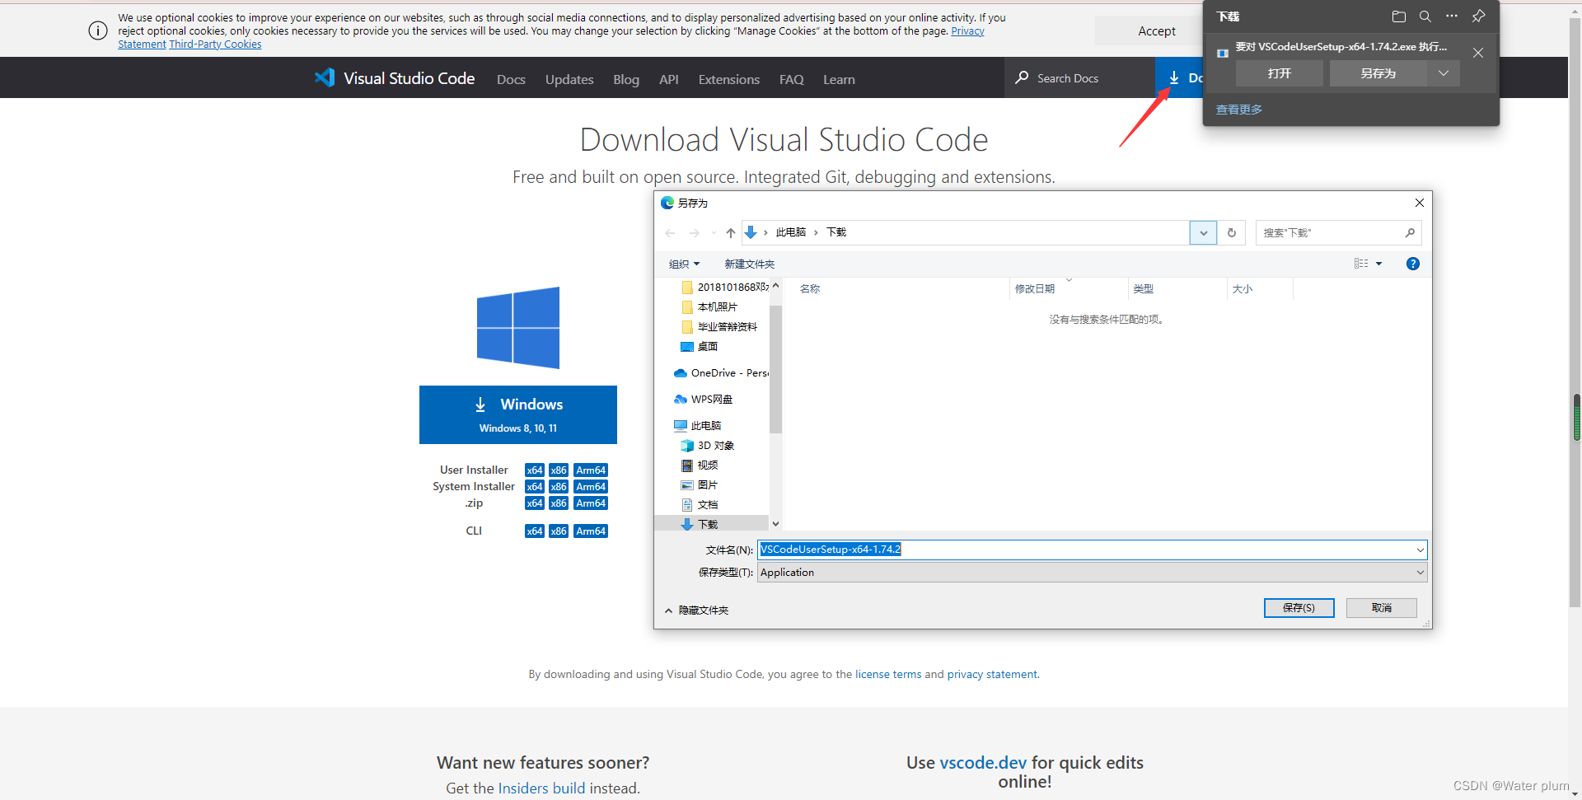
Task: Open the FAQ menu item
Action: 792,79
